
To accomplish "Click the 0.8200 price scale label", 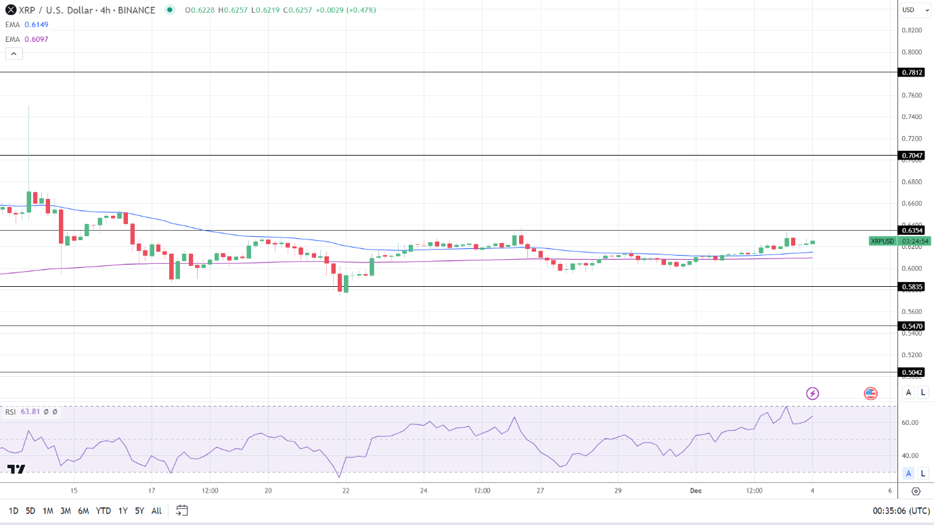I will click(912, 30).
